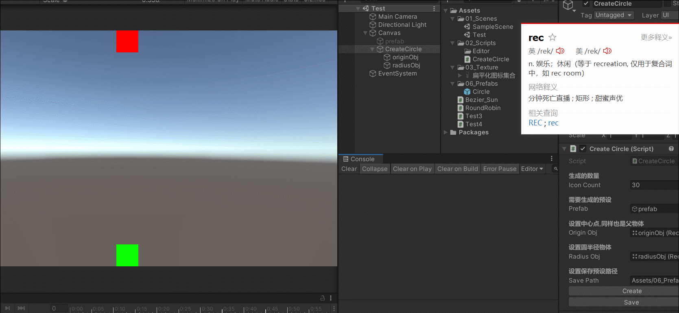Click the 0:30 mark on timeline ruler
Screen dimensions: 679x313
click(x=207, y=309)
